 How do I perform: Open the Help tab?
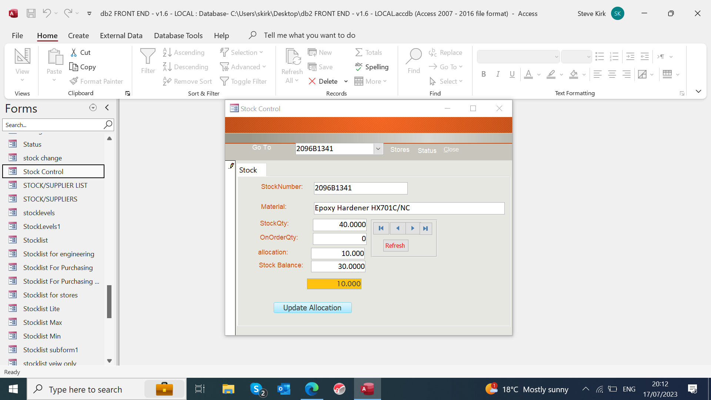coord(221,35)
